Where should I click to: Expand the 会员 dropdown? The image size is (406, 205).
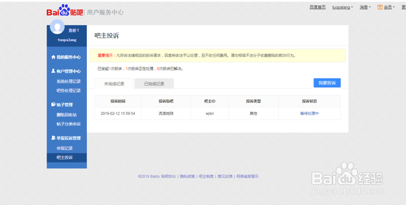[389, 7]
